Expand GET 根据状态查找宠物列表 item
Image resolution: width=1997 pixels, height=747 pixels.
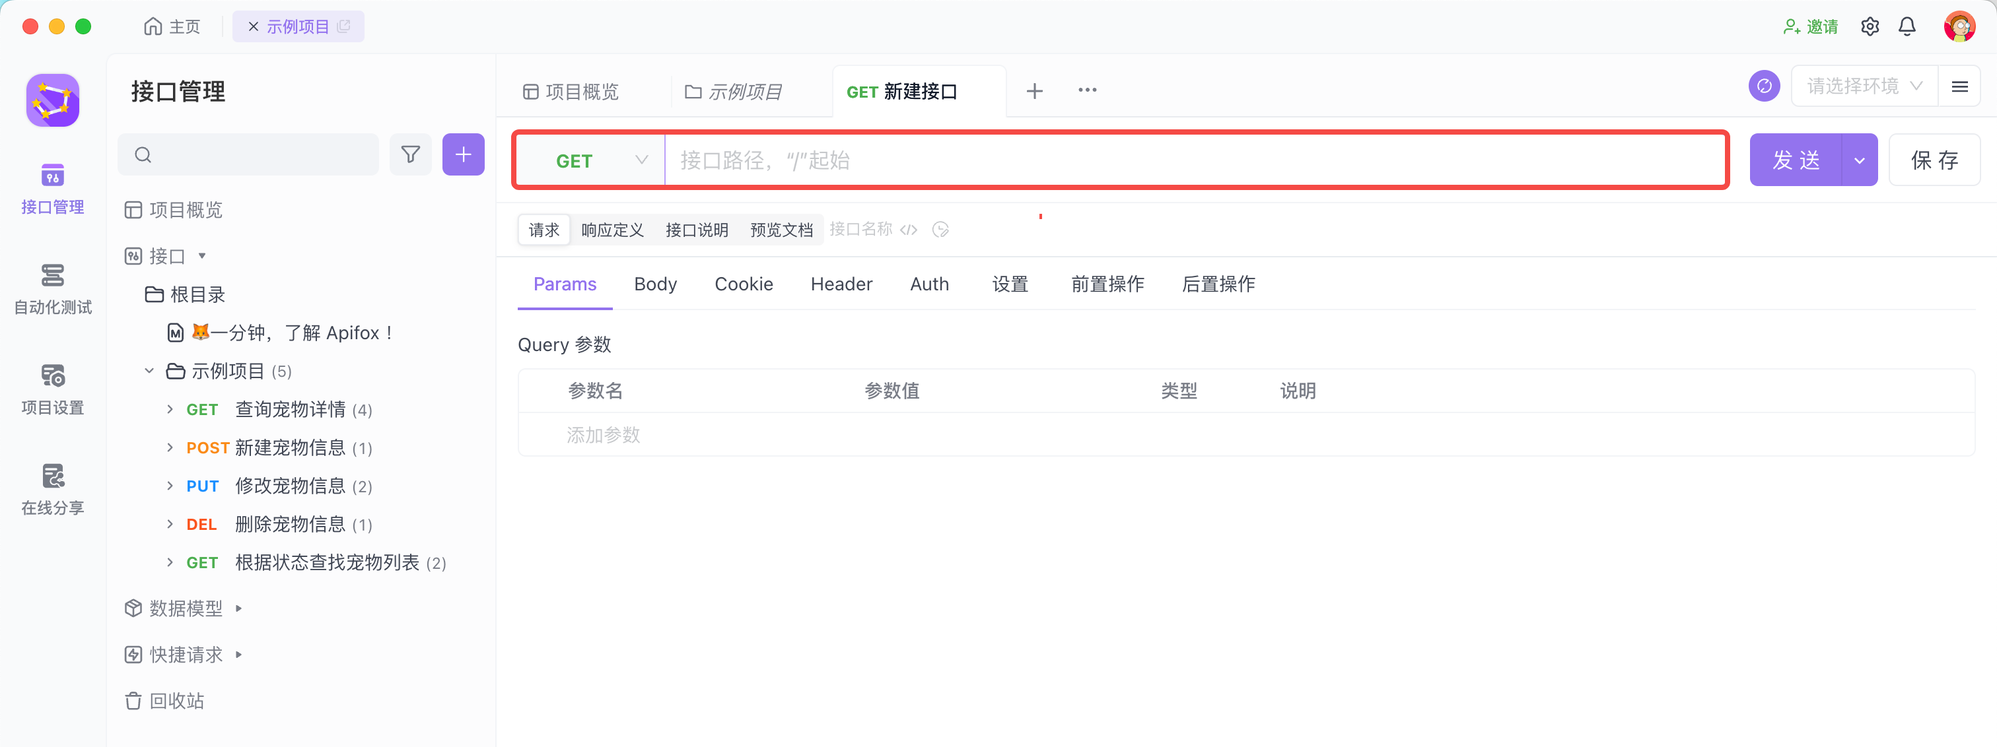click(170, 563)
